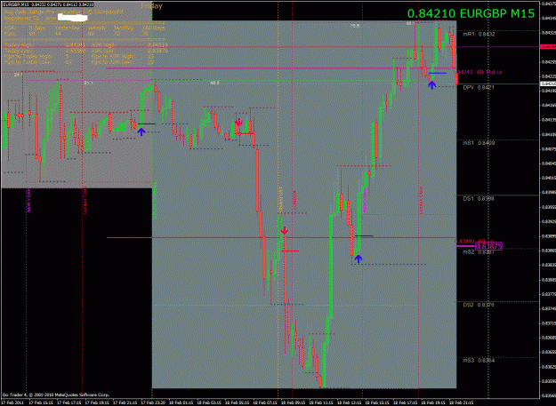Click the short red horizontal marker below Wk Lo line

point(290,251)
